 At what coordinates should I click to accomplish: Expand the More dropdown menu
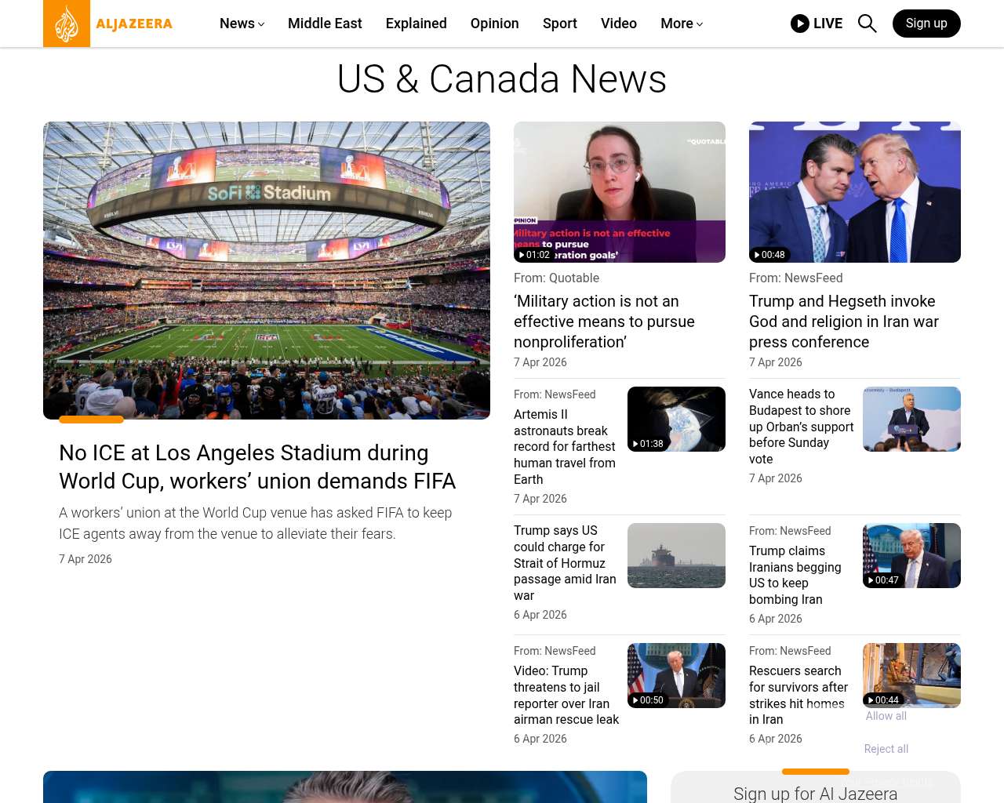click(682, 24)
